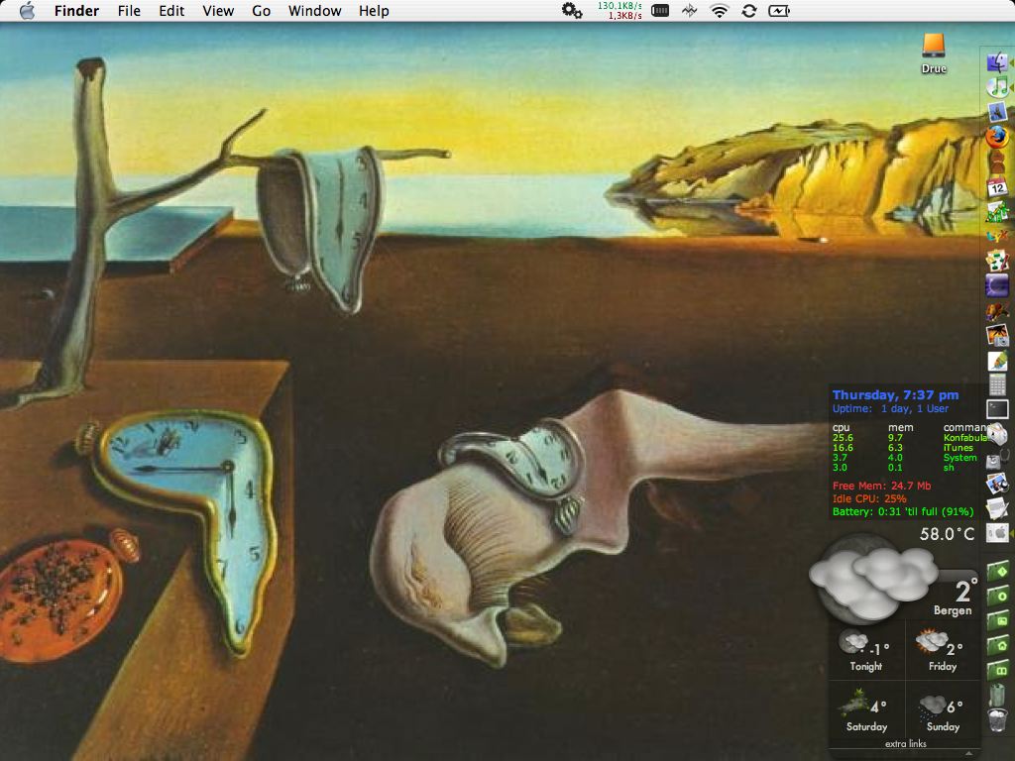Click the 58.0°C temperature reading
The height and width of the screenshot is (761, 1015).
tap(947, 534)
